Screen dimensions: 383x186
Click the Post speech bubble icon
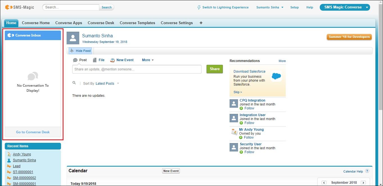point(75,60)
